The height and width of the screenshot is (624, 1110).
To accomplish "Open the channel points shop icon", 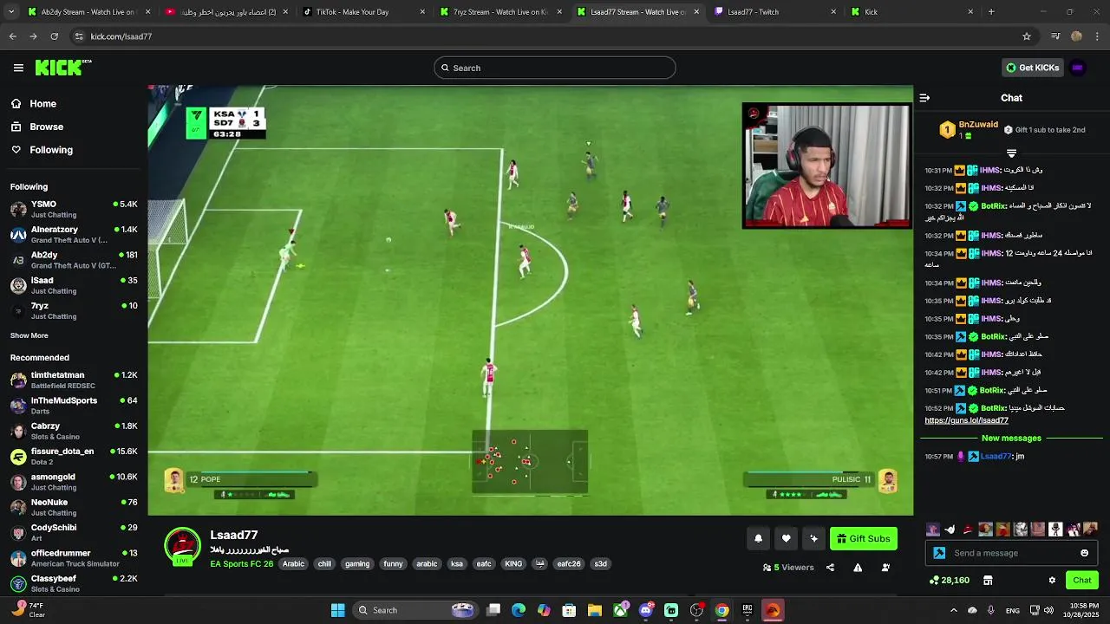I will coord(988,581).
